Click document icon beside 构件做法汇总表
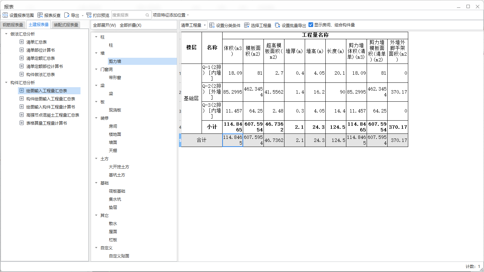This screenshot has width=484, height=272. pos(22,75)
